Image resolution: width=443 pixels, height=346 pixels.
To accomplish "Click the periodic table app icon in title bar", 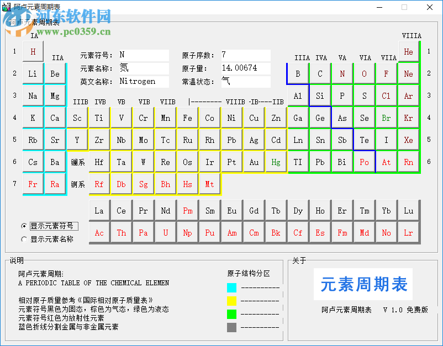I will point(7,7).
